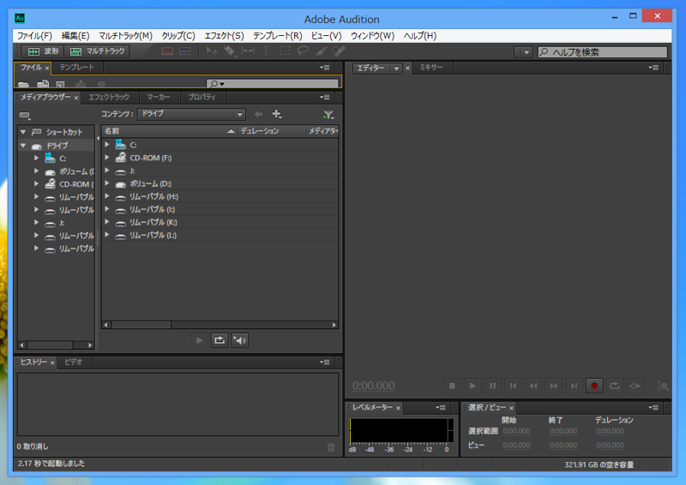Click the Media Browser back arrow
This screenshot has height=485, width=686.
pyautogui.click(x=259, y=114)
